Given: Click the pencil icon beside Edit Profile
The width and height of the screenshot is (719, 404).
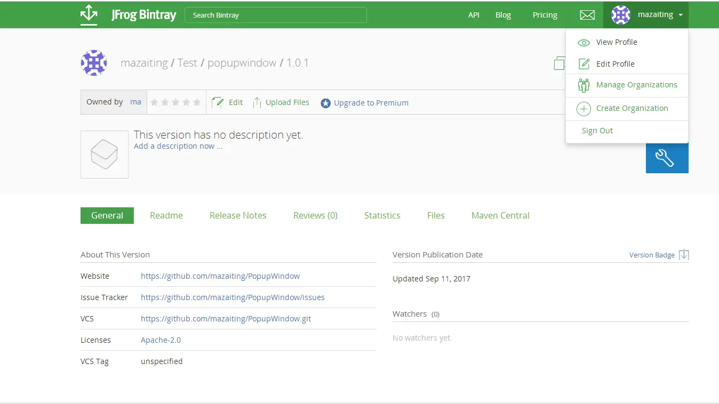Looking at the screenshot, I should click(x=584, y=64).
